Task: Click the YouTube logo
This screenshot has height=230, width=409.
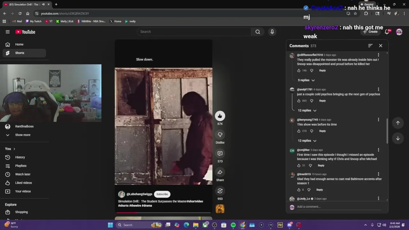Action: pos(25,32)
